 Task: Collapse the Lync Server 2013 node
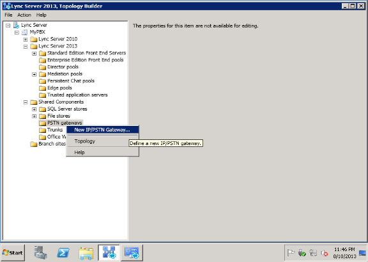(x=26, y=46)
